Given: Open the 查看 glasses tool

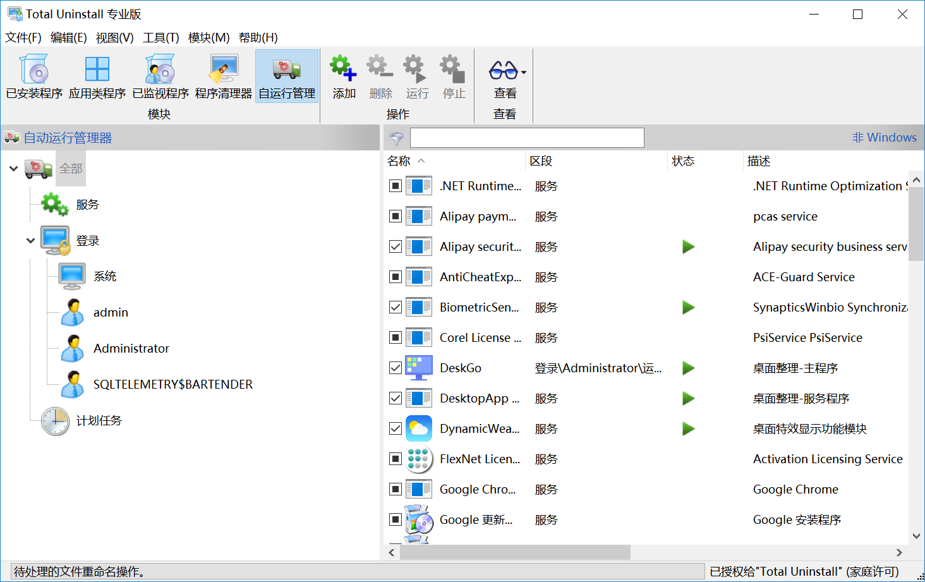Looking at the screenshot, I should (504, 70).
